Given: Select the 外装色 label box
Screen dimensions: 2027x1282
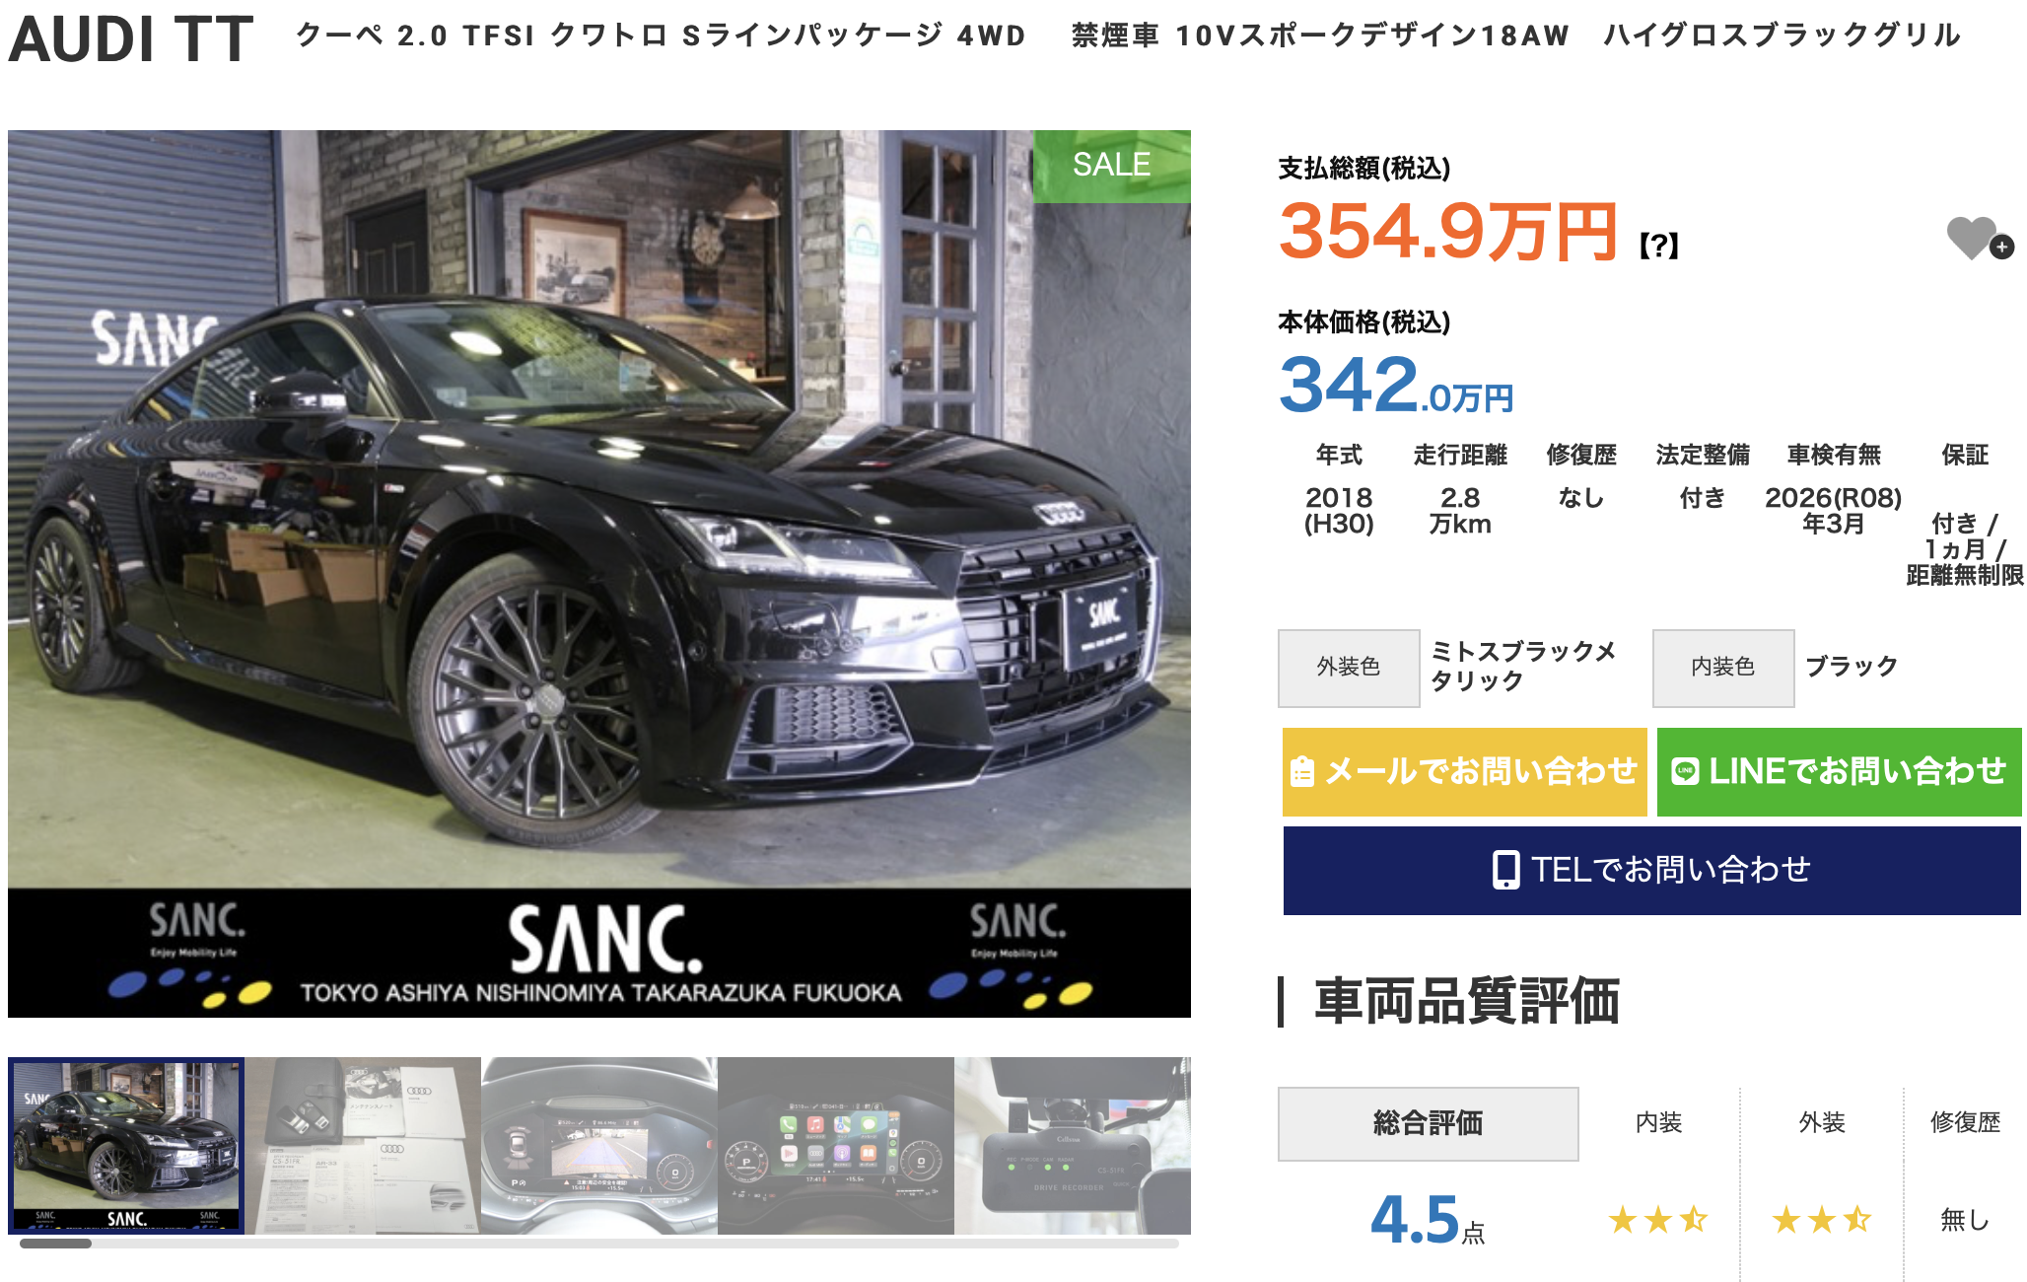Looking at the screenshot, I should [x=1349, y=668].
